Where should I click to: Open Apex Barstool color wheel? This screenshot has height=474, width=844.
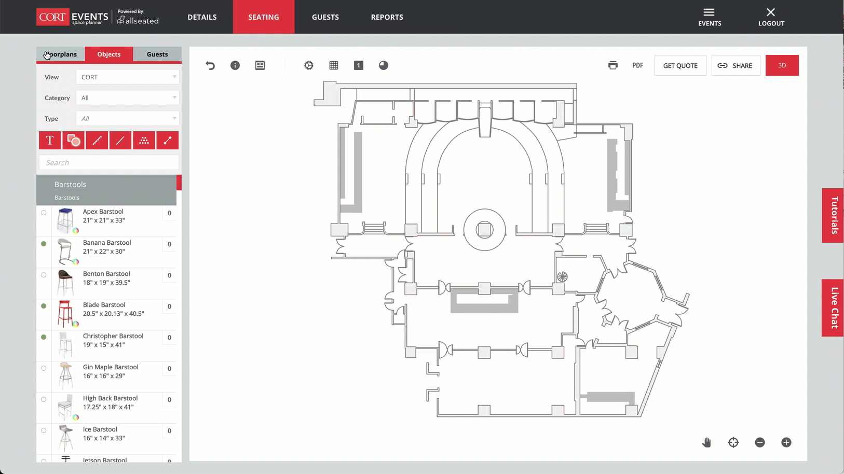click(x=76, y=231)
